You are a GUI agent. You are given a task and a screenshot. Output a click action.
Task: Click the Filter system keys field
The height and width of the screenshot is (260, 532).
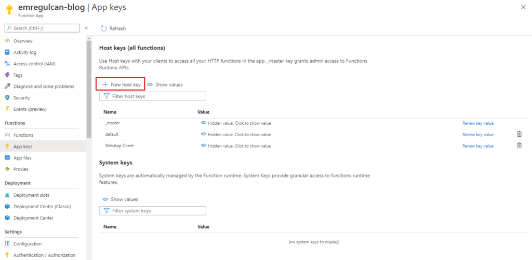(153, 211)
